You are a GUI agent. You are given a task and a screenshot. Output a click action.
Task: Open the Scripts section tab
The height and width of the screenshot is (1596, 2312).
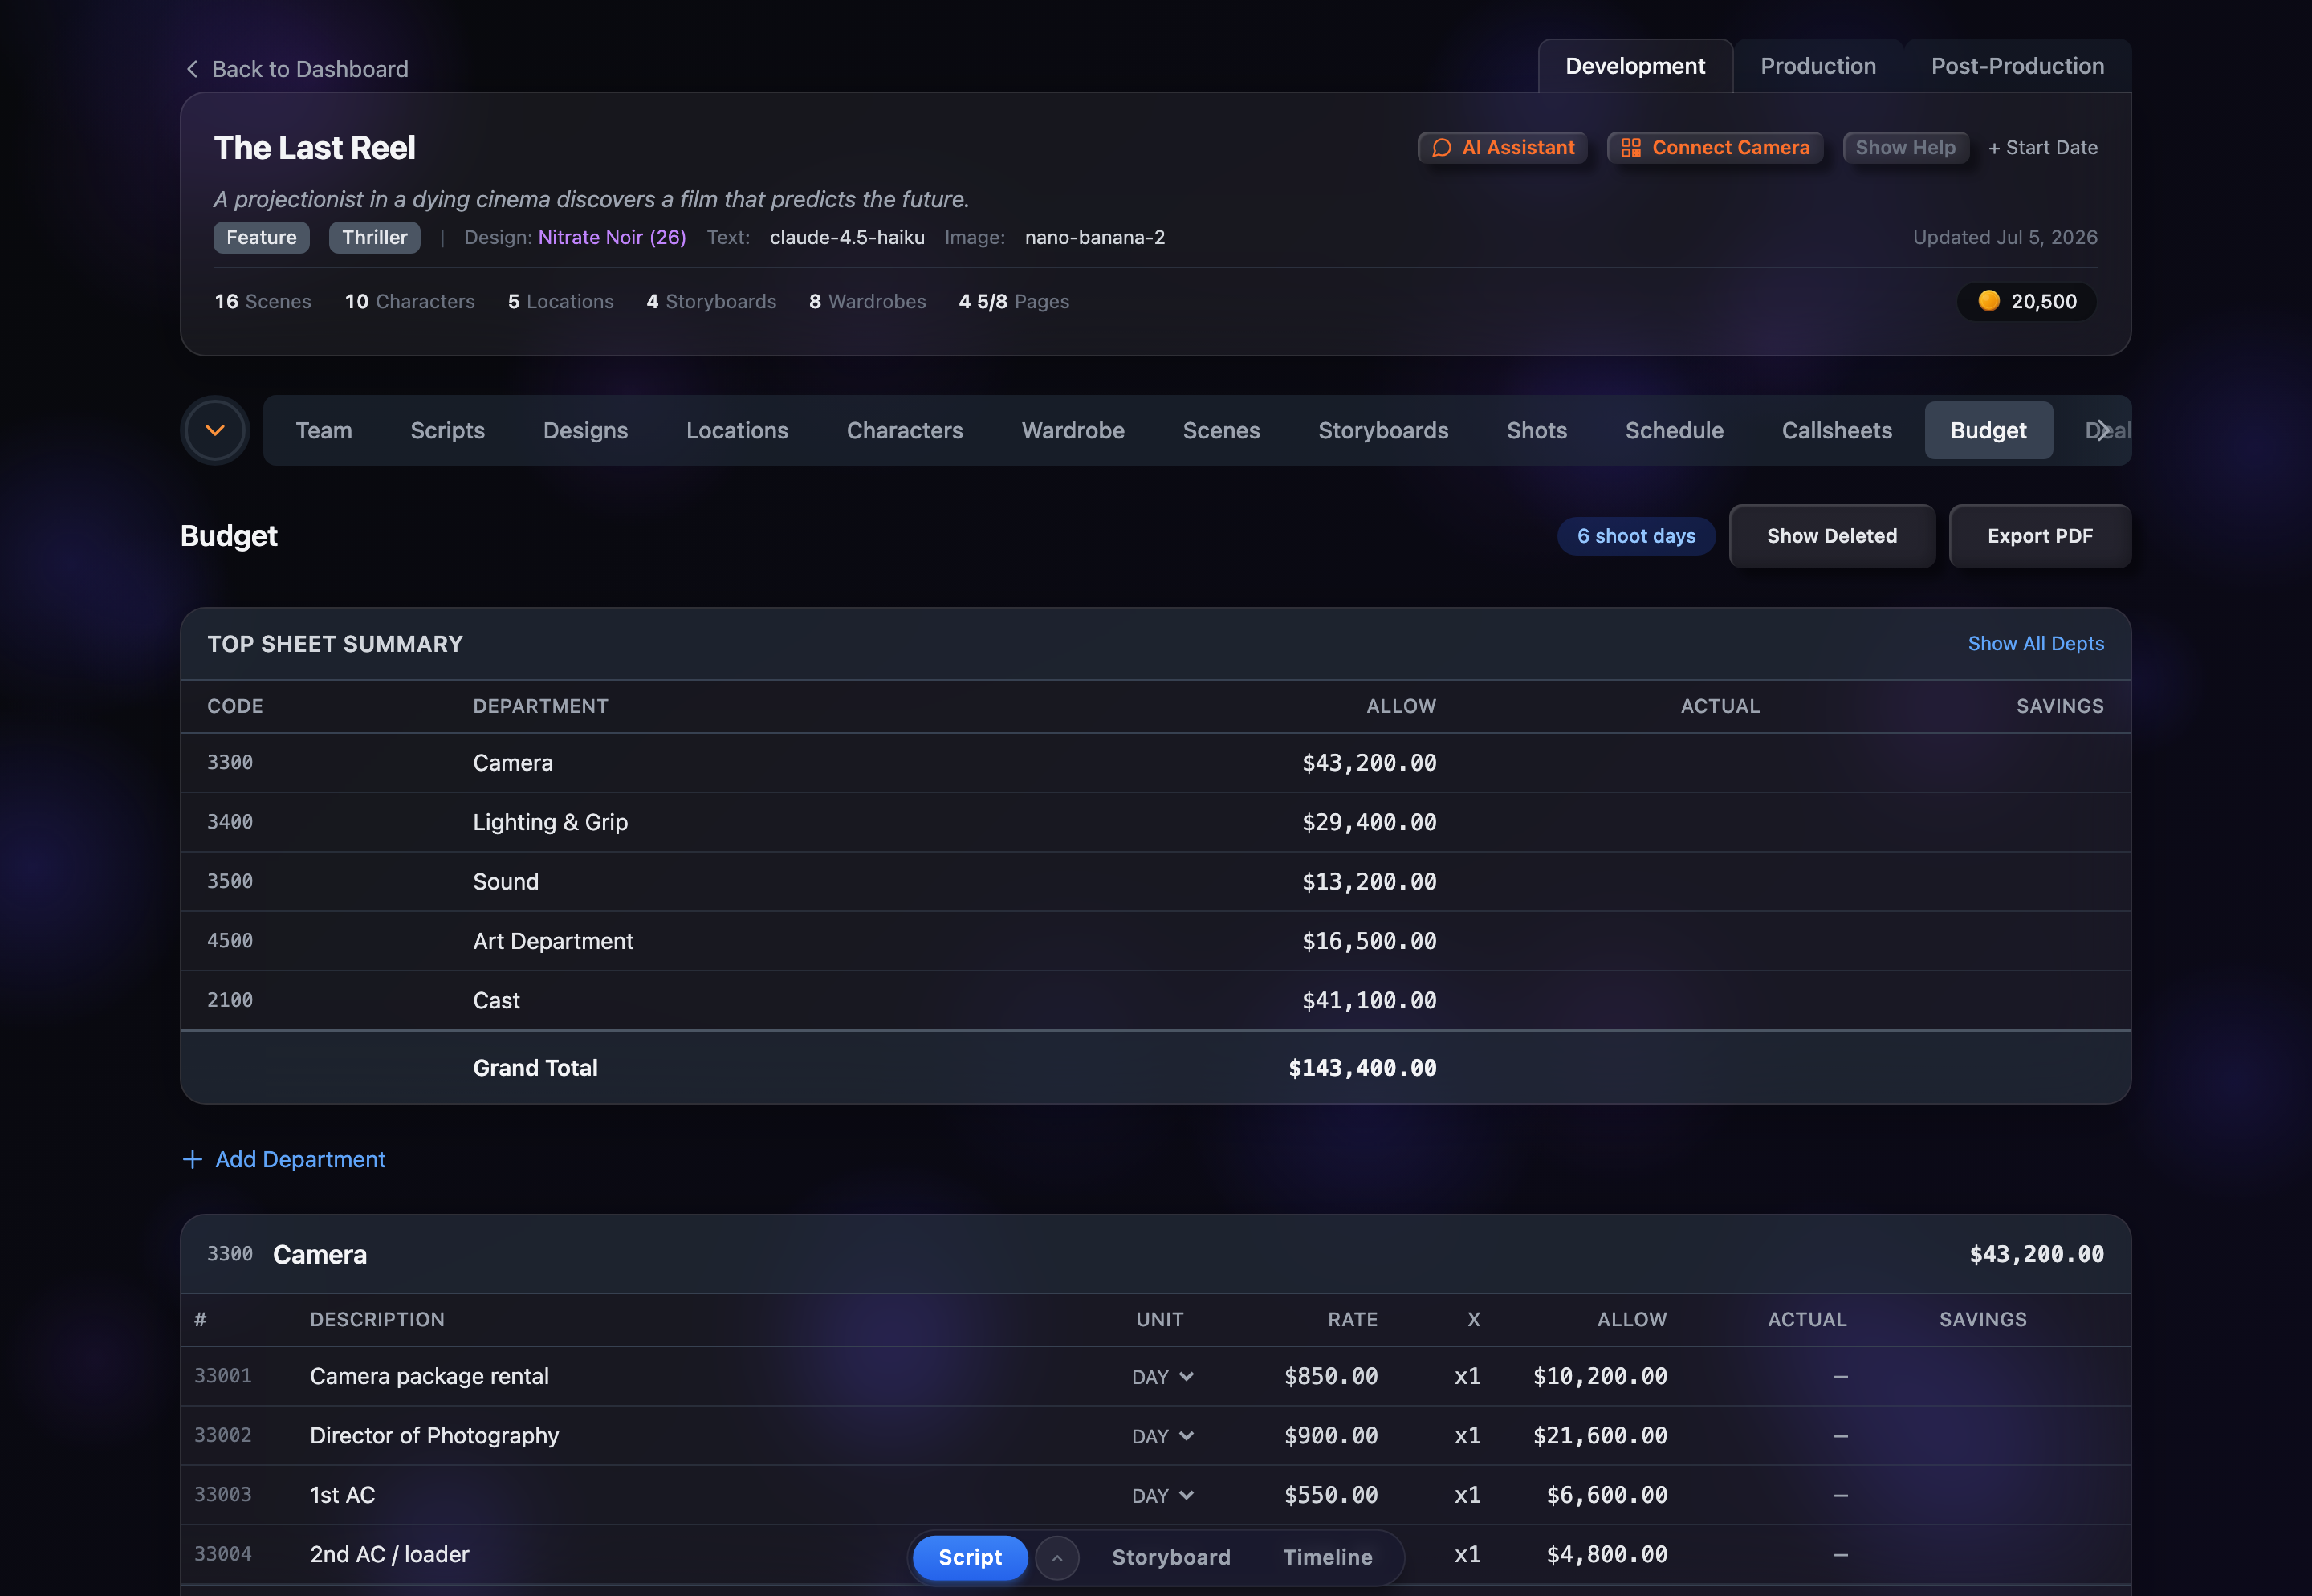[447, 430]
